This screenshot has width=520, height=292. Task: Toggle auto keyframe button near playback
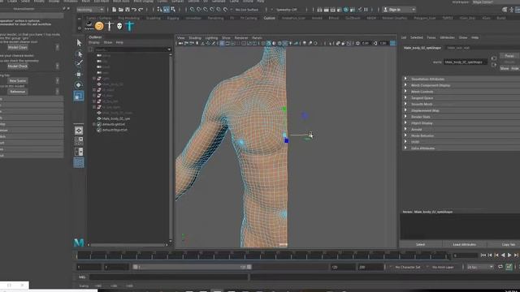509,267
